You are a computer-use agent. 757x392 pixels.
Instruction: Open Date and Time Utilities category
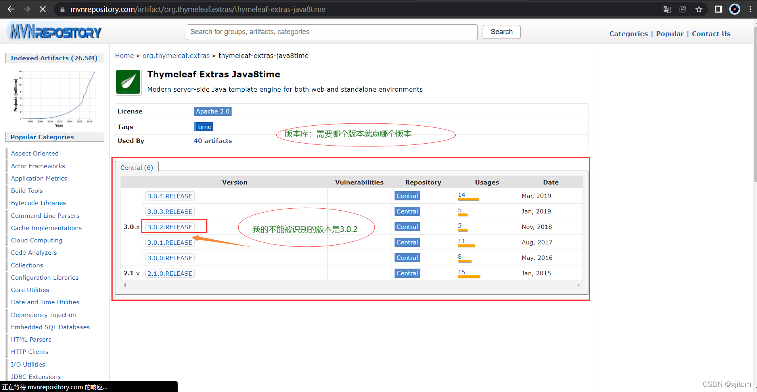tap(45, 302)
